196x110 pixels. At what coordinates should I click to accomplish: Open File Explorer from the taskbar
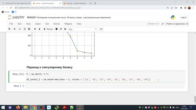click(x=25, y=107)
